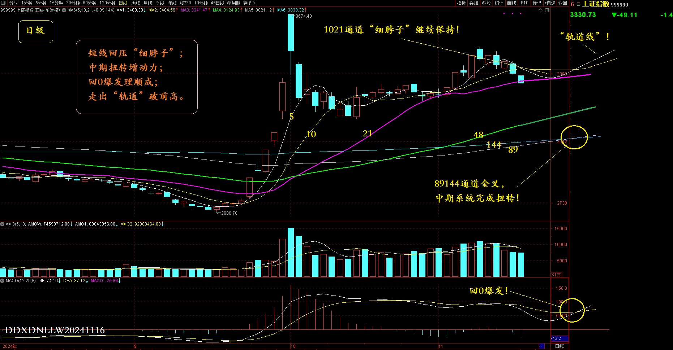673x350 pixels.
Task: Select the 10分钟 period
Action: [201, 3]
